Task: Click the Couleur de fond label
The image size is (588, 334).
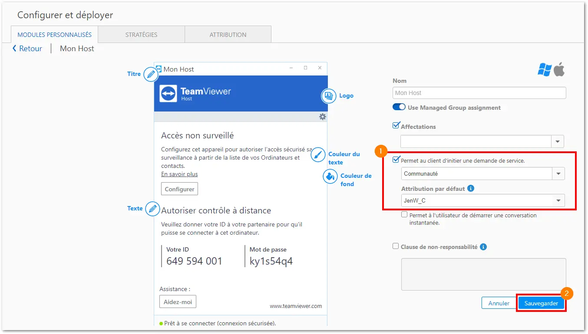Action: pyautogui.click(x=356, y=180)
